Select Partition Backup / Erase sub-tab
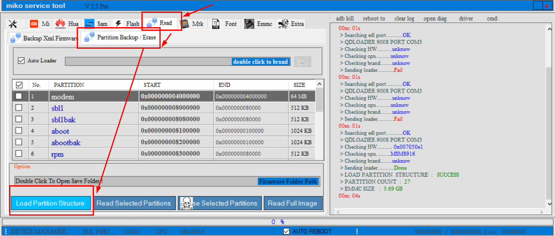Screen dimensions: 555x236 pyautogui.click(x=120, y=38)
